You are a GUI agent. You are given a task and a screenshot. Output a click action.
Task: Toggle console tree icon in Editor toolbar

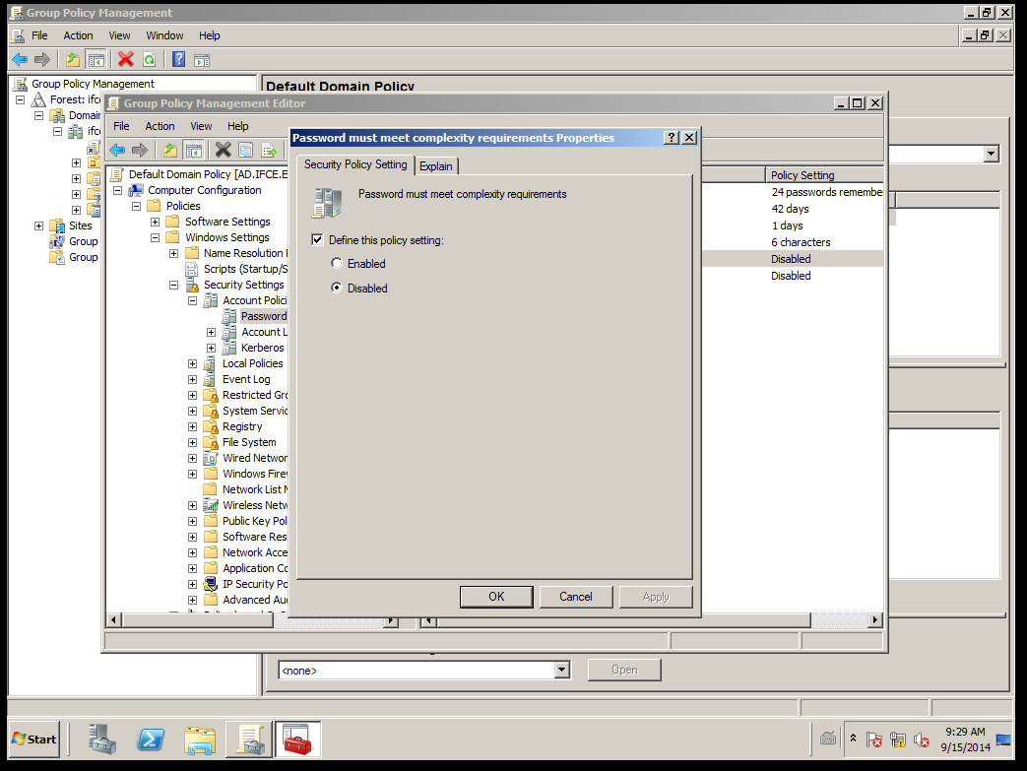coord(194,150)
